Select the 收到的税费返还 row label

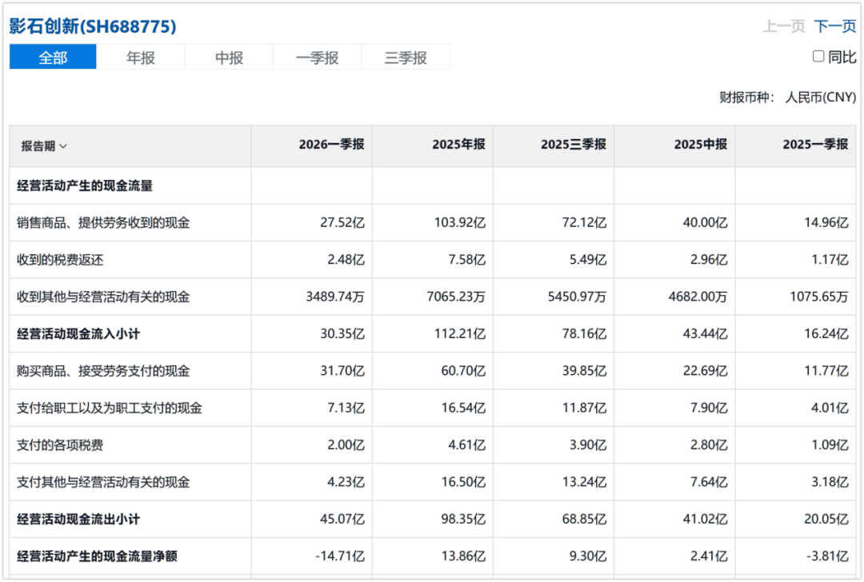(60, 260)
